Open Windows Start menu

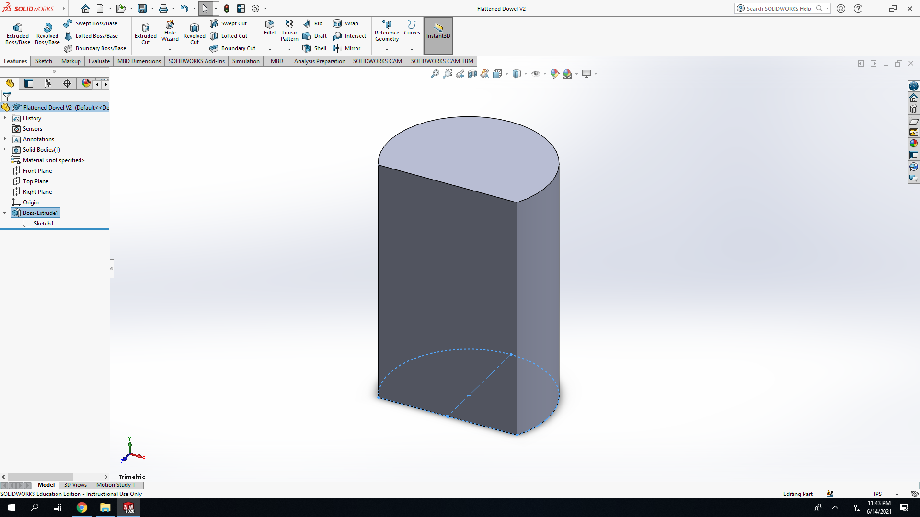click(x=11, y=507)
